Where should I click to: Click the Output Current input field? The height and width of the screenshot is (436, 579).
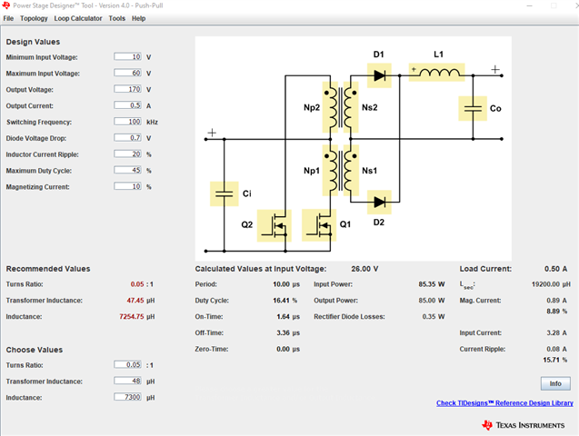click(x=128, y=105)
